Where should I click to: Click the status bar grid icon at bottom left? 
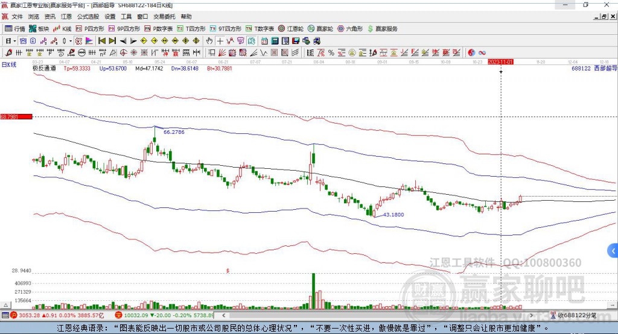tap(5, 315)
